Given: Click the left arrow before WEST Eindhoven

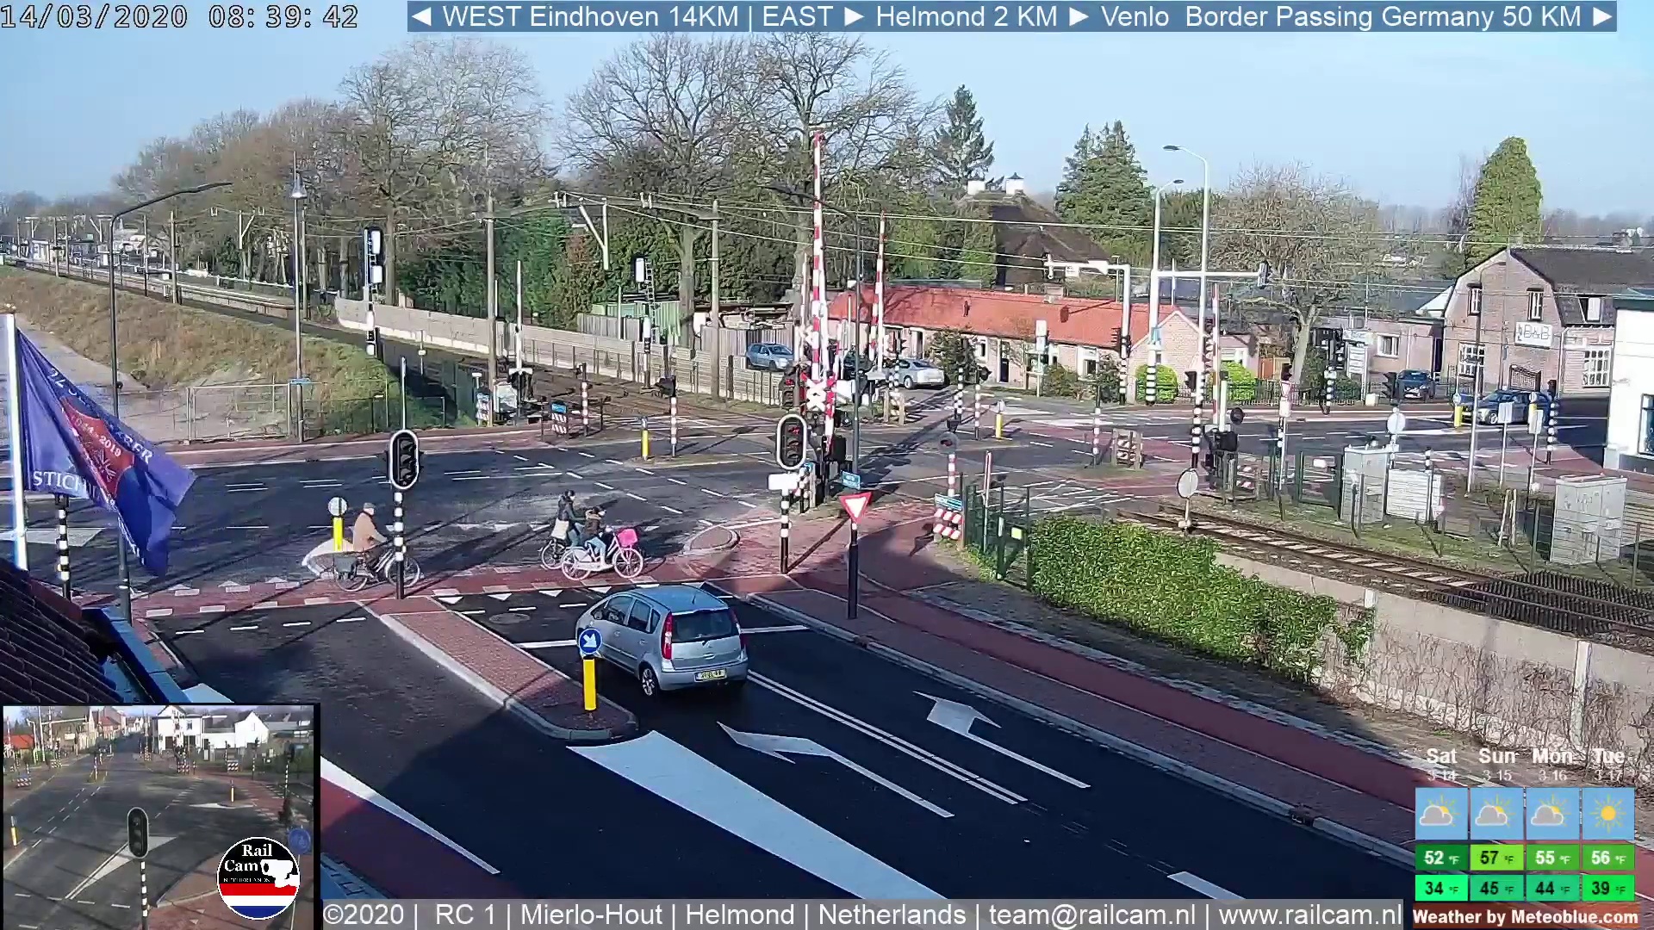Looking at the screenshot, I should tap(421, 16).
